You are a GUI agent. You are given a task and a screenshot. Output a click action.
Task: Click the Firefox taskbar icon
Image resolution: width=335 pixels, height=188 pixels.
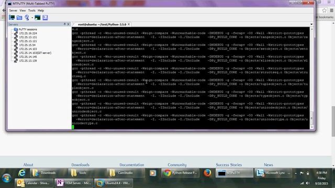[207, 173]
